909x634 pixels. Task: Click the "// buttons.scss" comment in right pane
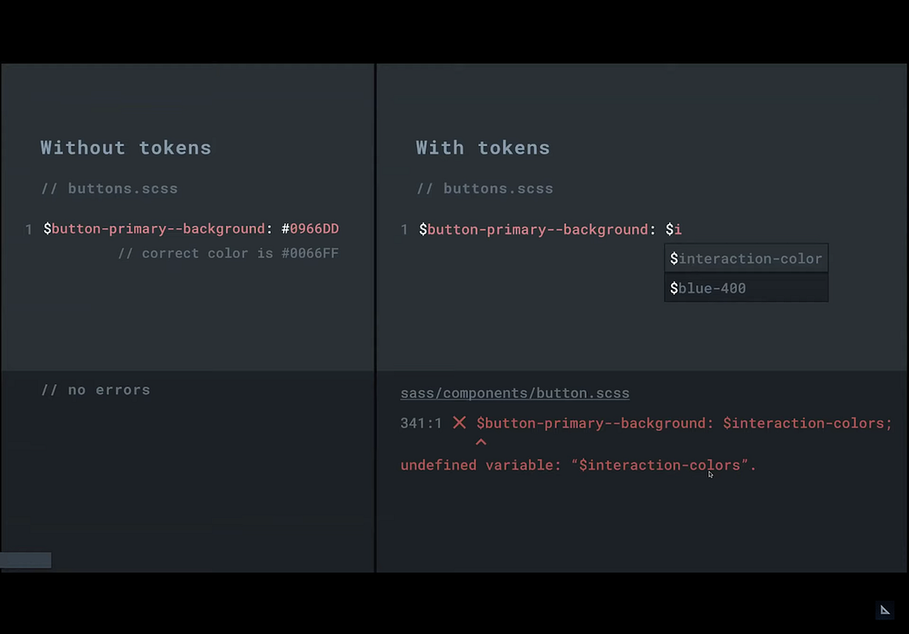(x=485, y=189)
